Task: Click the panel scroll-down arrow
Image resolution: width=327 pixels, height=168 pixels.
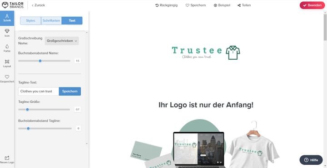Action: (87, 144)
